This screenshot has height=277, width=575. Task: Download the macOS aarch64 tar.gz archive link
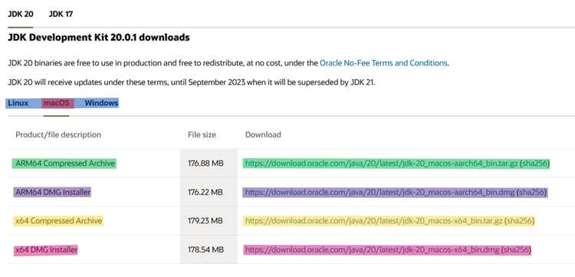(x=382, y=163)
